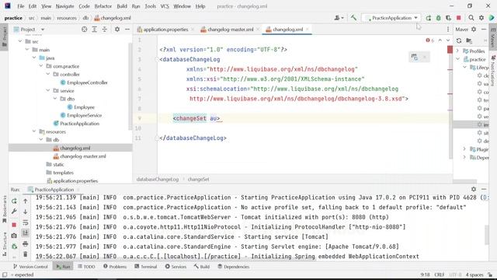Image resolution: width=497 pixels, height=280 pixels.
Task: Open the Problems tool window
Action: point(115,267)
